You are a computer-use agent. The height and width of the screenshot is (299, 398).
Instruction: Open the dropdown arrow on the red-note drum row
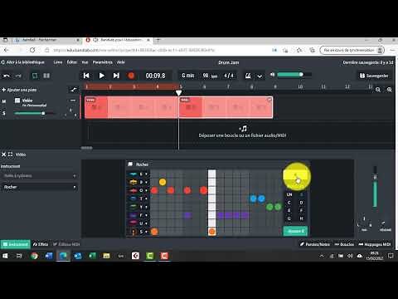point(147,190)
